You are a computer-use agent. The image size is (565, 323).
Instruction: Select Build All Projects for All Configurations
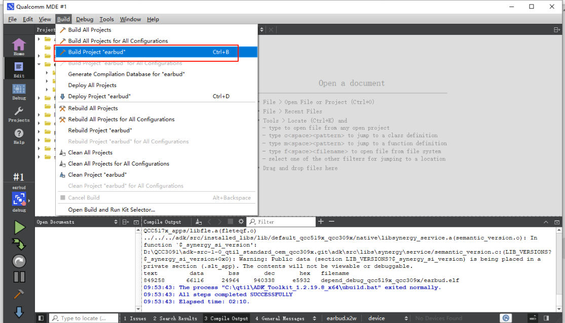coord(157,41)
